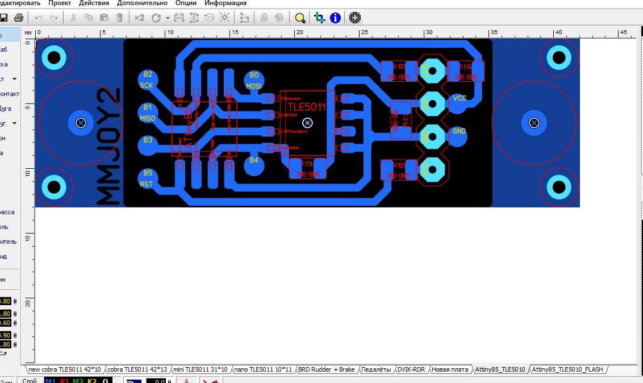This screenshot has height=383, width=643.
Task: Click the Undo arrow icon
Action: (x=39, y=18)
